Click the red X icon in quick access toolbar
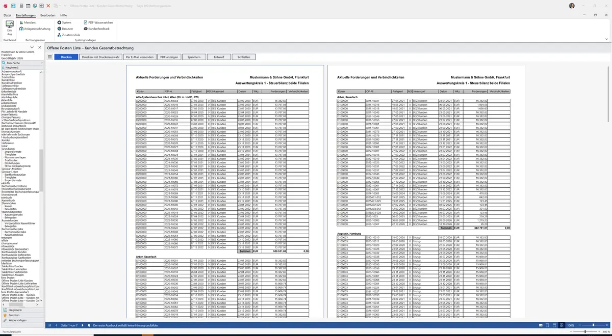 click(48, 6)
